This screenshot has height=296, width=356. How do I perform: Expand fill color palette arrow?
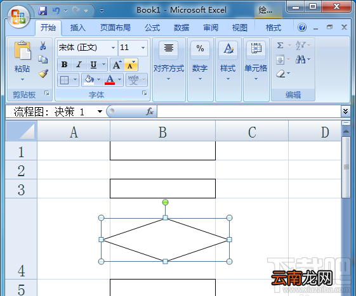tap(99, 80)
